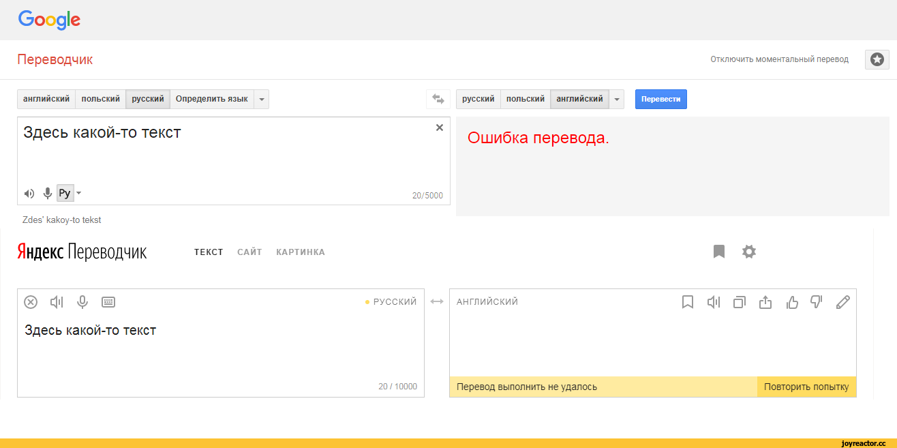Select английский as the source language
Image resolution: width=897 pixels, height=448 pixels.
click(x=46, y=100)
